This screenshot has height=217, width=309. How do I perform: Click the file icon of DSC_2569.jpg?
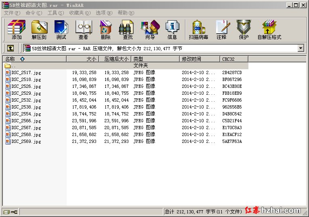8,141
